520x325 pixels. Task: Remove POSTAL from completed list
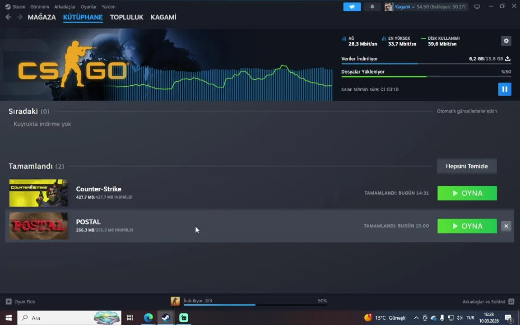506,226
